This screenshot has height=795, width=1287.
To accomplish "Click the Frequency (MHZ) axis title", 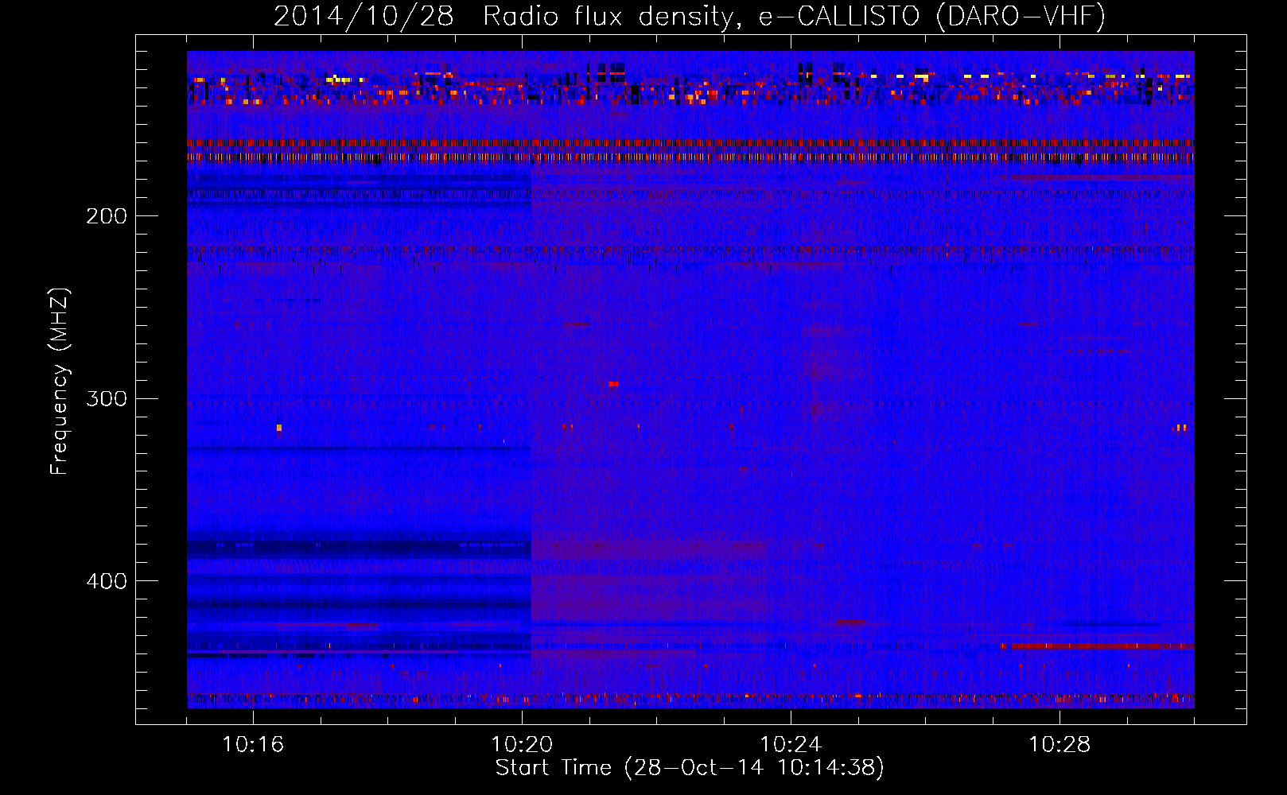I will coord(59,382).
